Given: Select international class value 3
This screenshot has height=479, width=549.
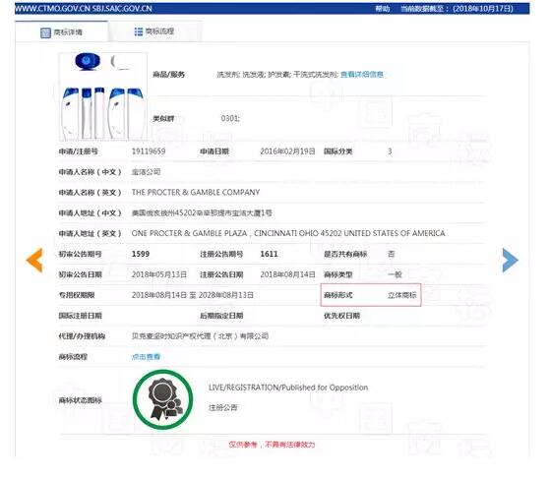Looking at the screenshot, I should tap(390, 151).
